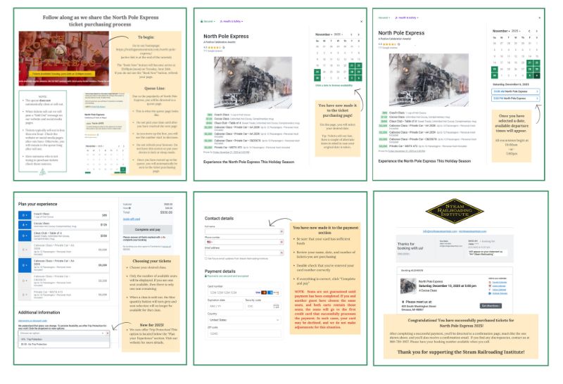563x384 pixels.
Task: Open the website link beside the info email
Action: click(472, 231)
